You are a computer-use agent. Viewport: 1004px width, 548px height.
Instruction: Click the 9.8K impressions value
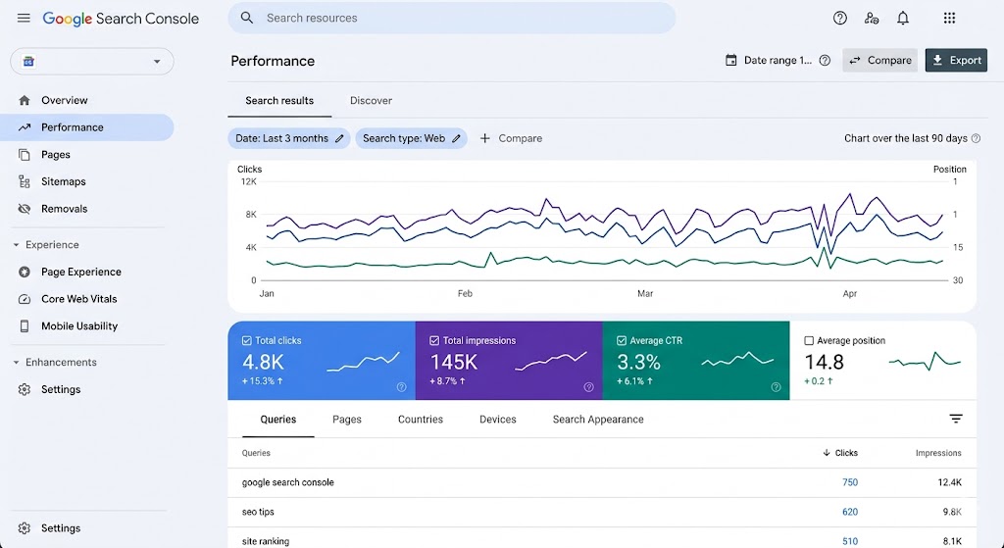click(x=952, y=512)
